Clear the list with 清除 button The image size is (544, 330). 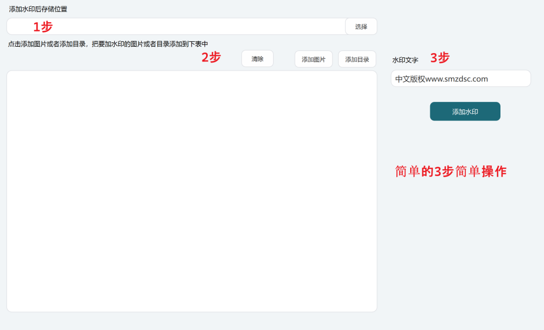(x=257, y=59)
